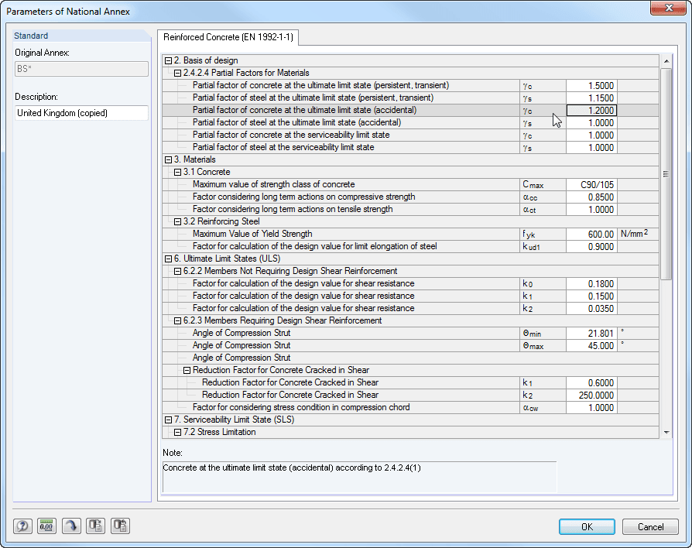The image size is (692, 548).
Task: Select row 'Factor for considering stress condition in compression chord'
Action: 410,407
